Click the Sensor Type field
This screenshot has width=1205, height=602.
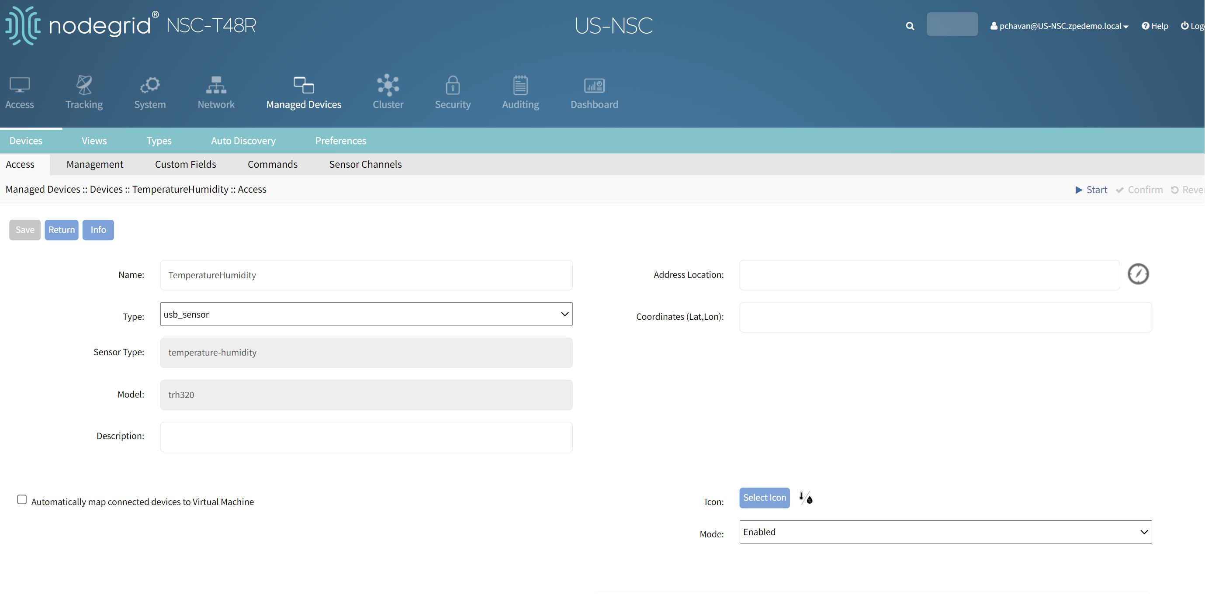click(366, 353)
